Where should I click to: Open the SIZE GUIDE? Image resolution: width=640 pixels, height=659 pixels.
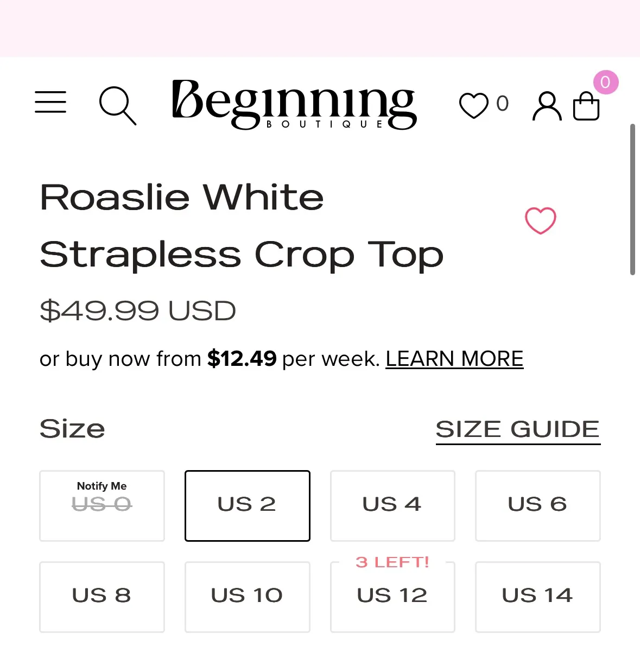tap(517, 429)
